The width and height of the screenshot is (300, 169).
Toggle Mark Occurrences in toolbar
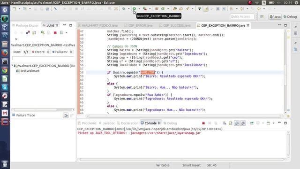pyautogui.click(x=206, y=8)
